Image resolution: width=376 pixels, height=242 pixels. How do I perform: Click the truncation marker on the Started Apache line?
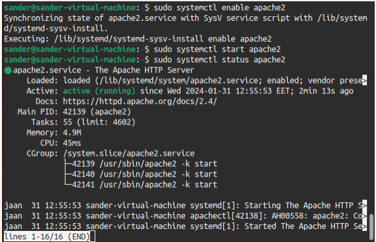(x=364, y=226)
